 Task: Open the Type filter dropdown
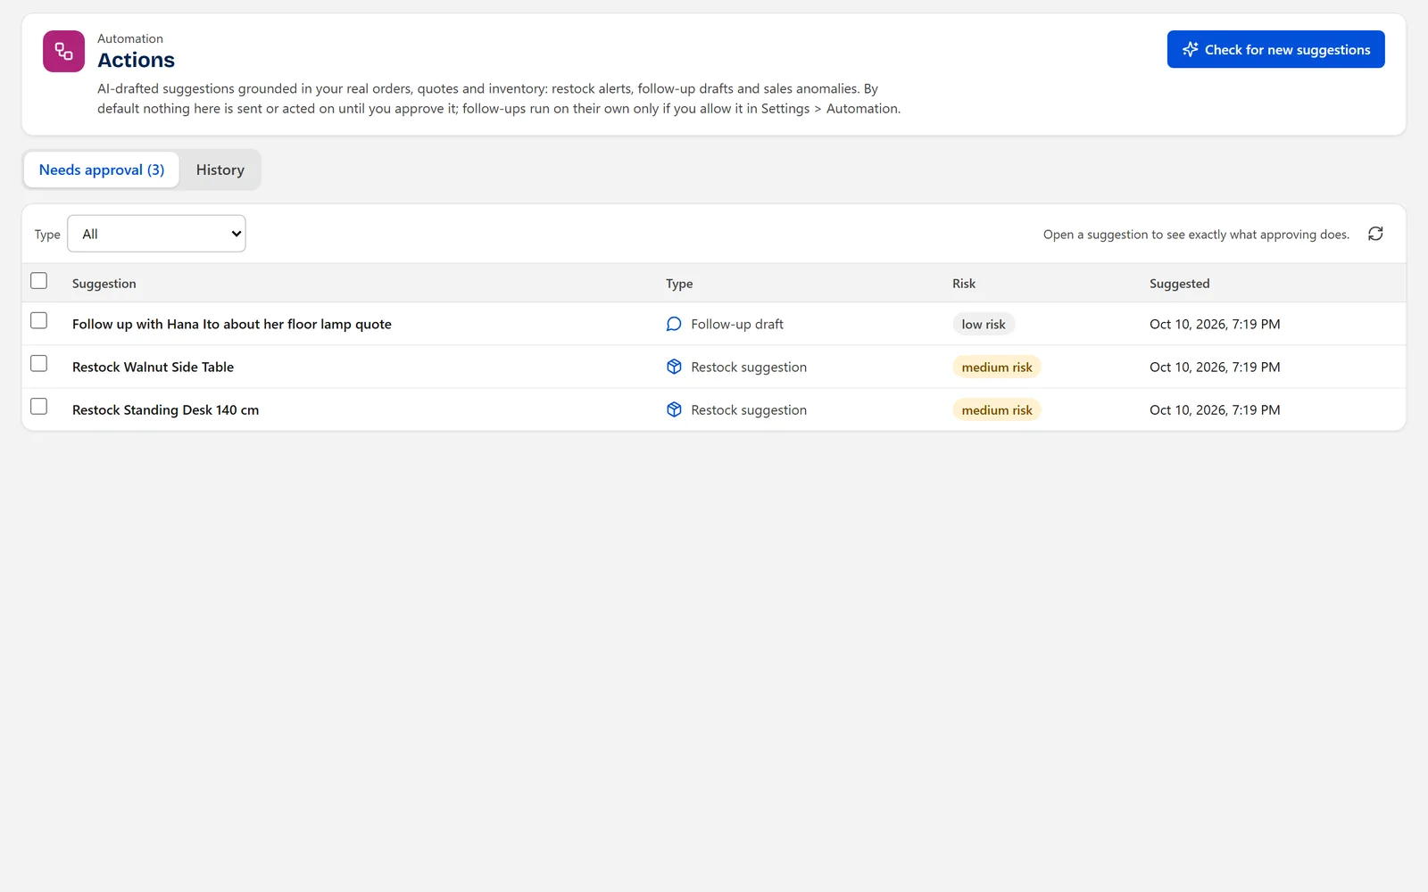click(156, 234)
